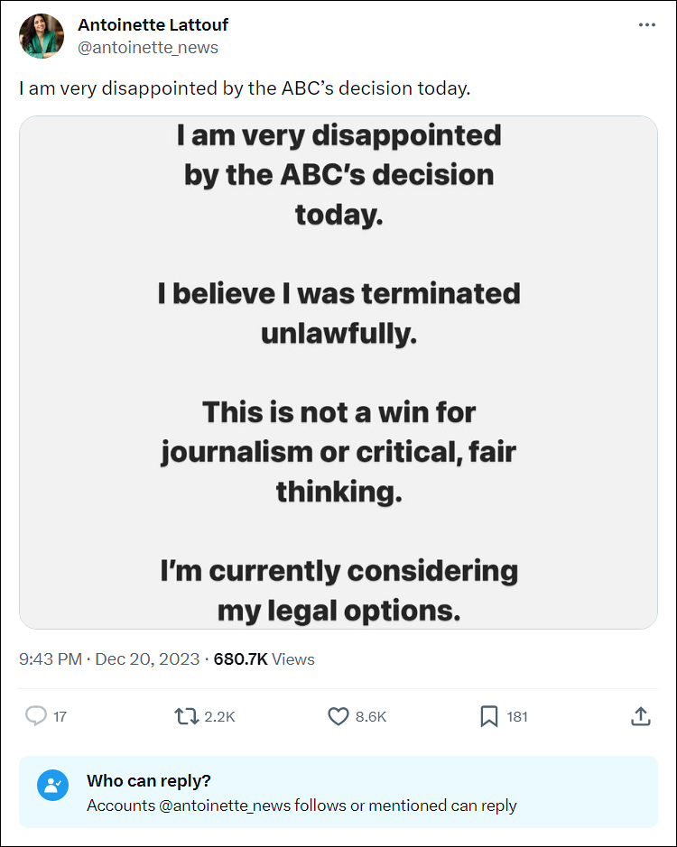Image resolution: width=677 pixels, height=847 pixels.
Task: Click the 680.7K Views count
Action: click(264, 659)
